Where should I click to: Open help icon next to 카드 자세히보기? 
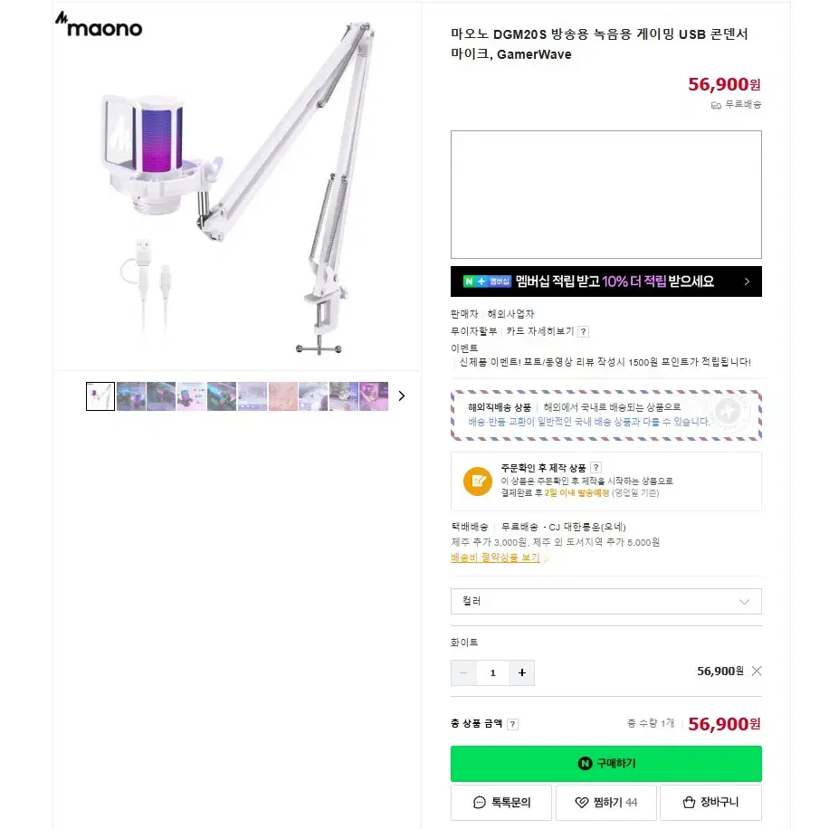pyautogui.click(x=583, y=331)
